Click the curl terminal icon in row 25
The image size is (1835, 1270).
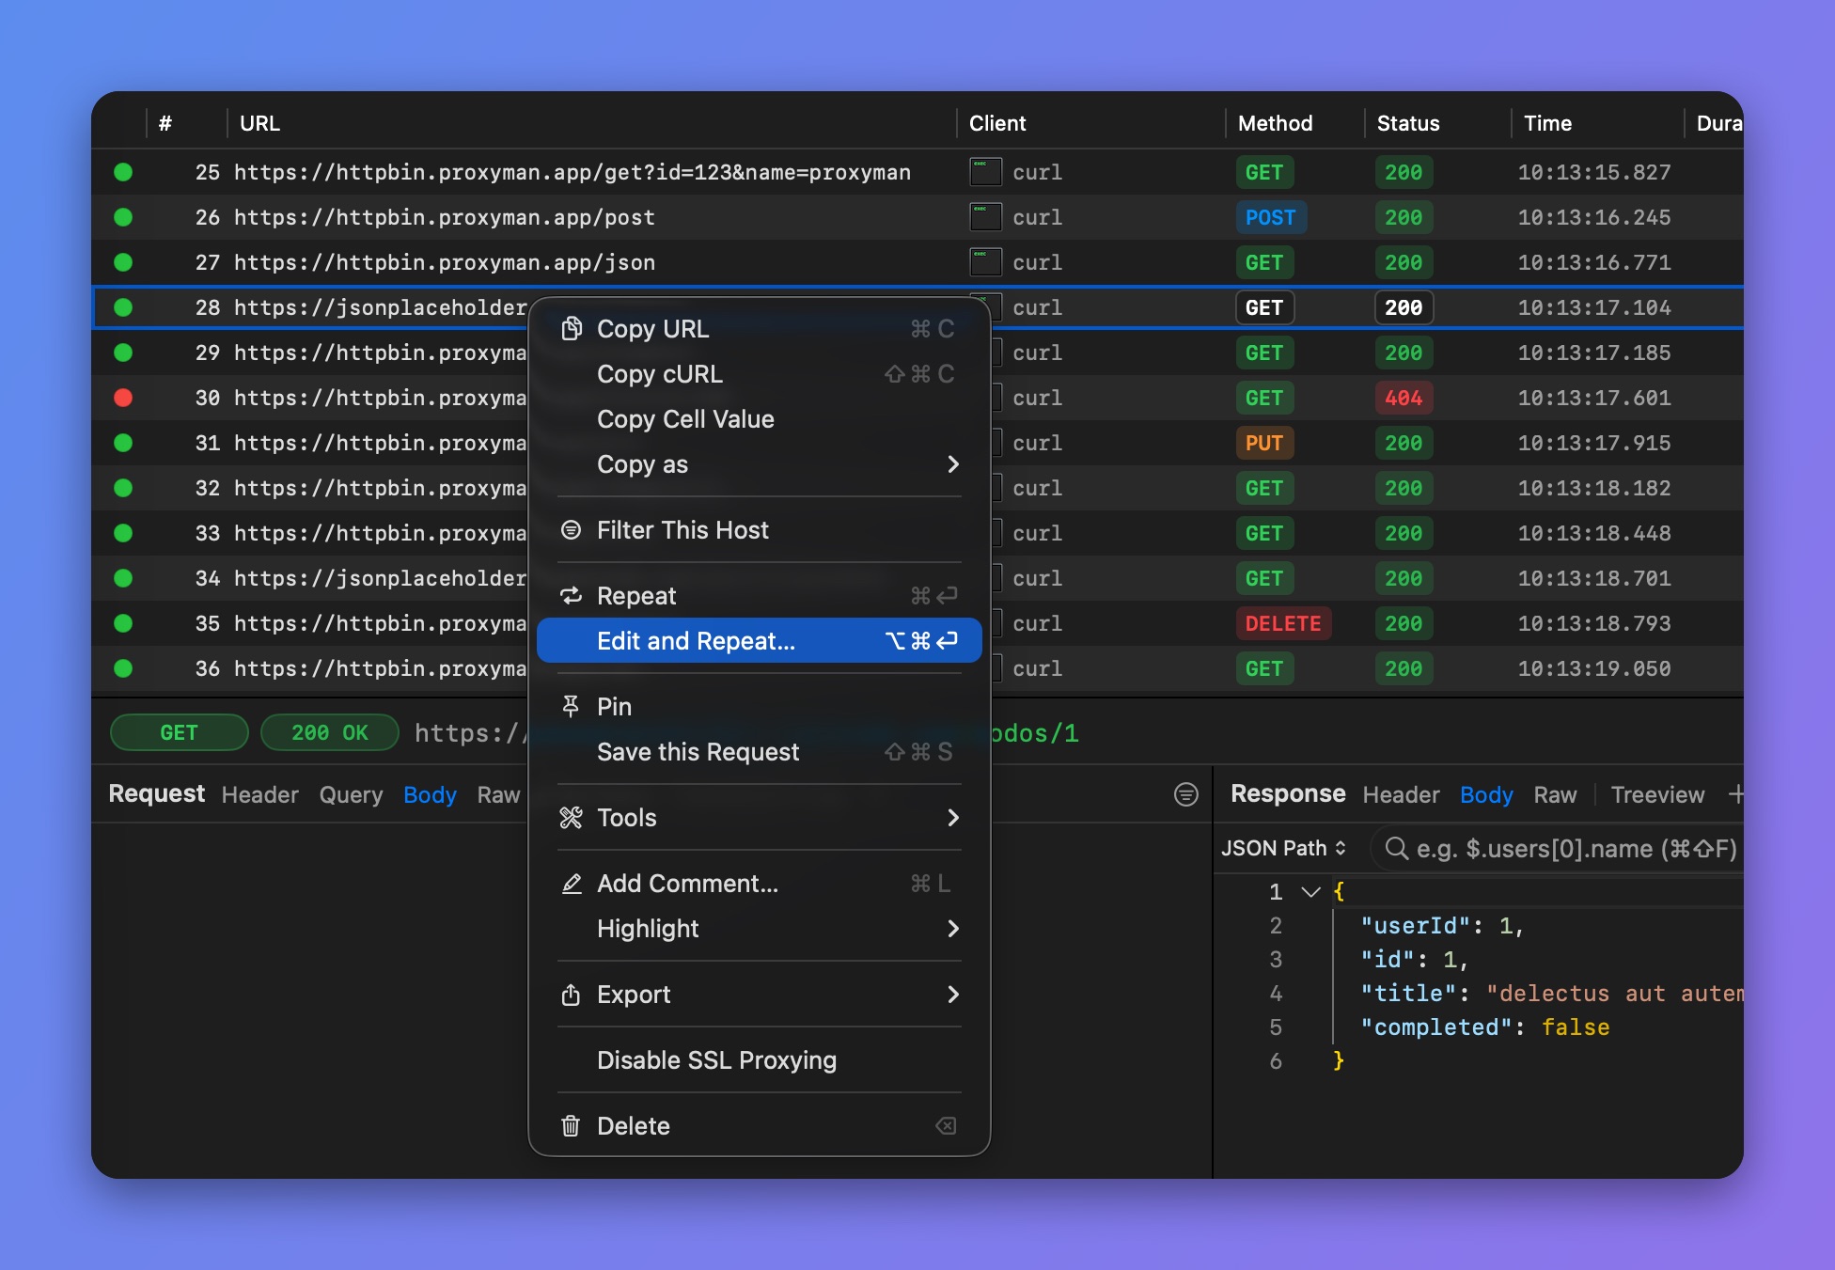(984, 171)
